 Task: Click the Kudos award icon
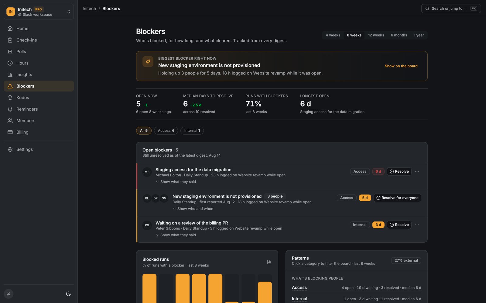(10, 98)
